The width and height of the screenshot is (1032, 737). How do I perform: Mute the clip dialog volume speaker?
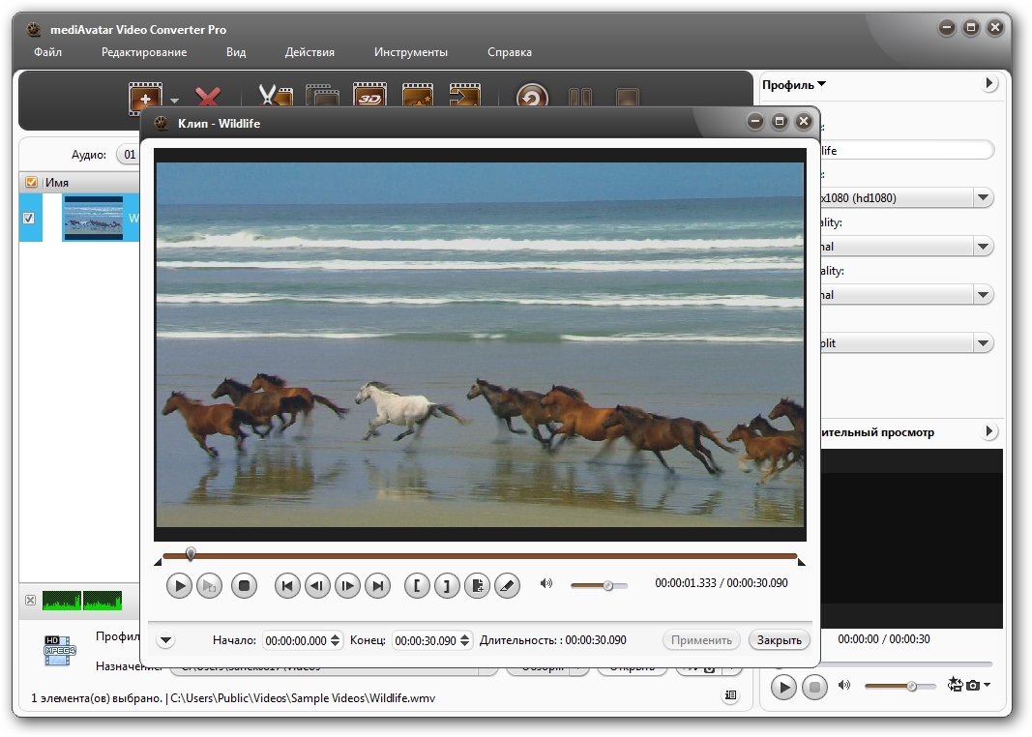click(546, 584)
